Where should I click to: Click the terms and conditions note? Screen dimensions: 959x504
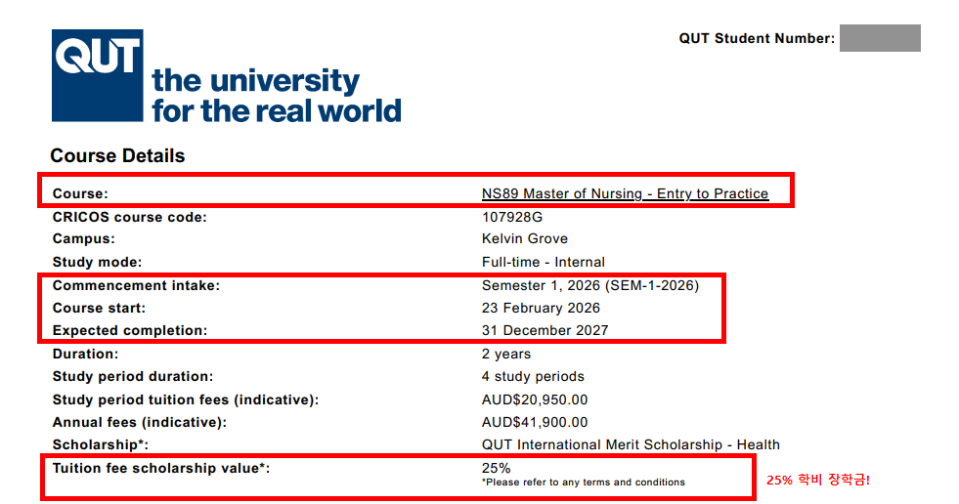pos(583,483)
